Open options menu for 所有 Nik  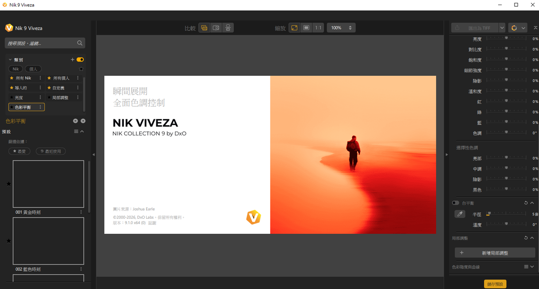click(x=40, y=78)
